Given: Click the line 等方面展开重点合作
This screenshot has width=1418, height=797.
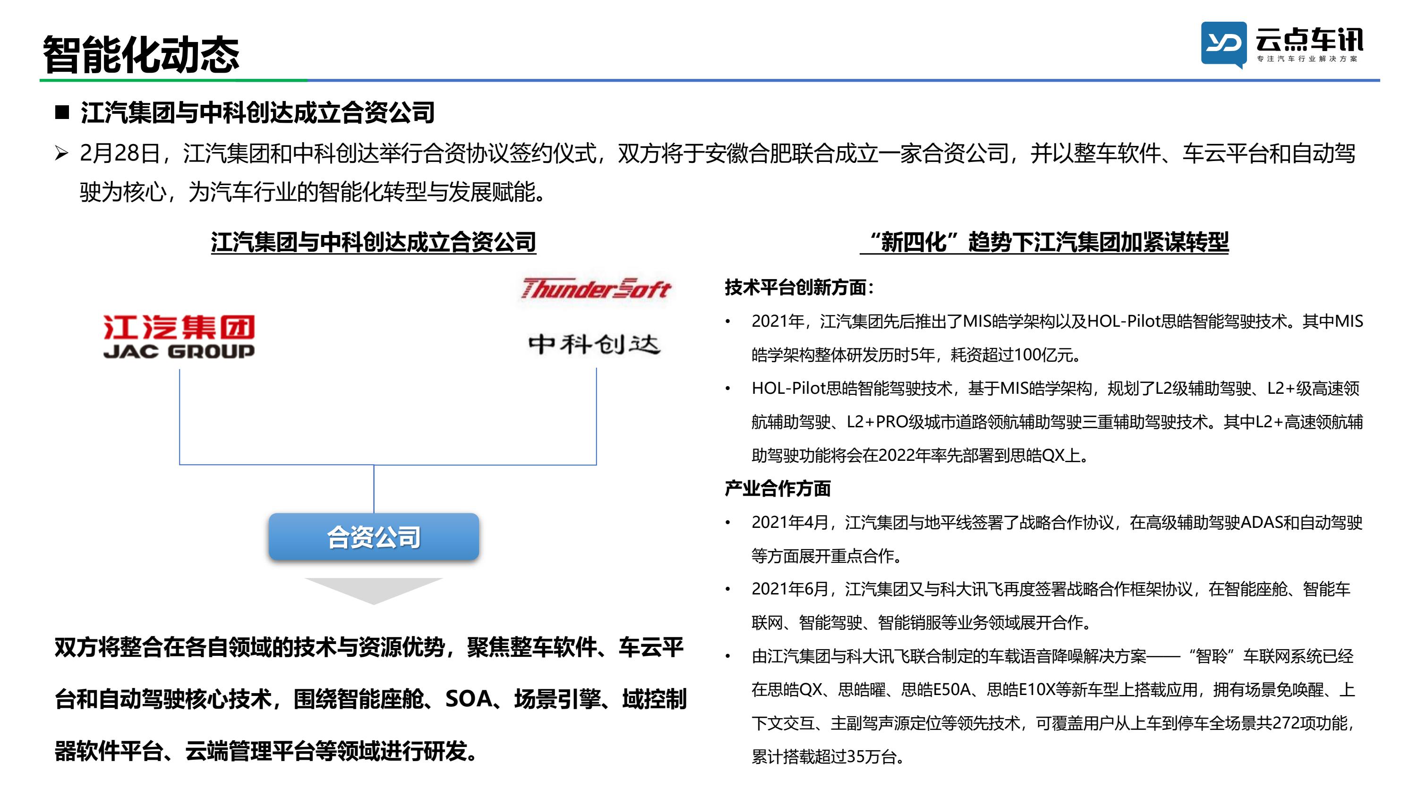Looking at the screenshot, I should click(828, 555).
